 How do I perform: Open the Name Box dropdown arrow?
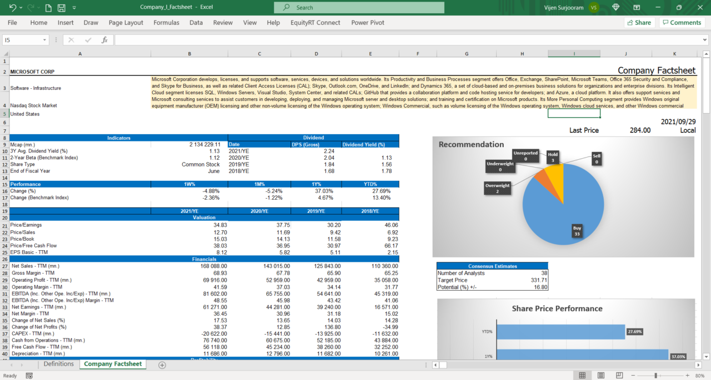pyautogui.click(x=43, y=39)
